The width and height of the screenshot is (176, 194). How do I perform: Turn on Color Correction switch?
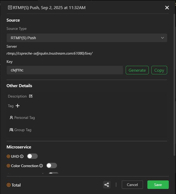52,165
